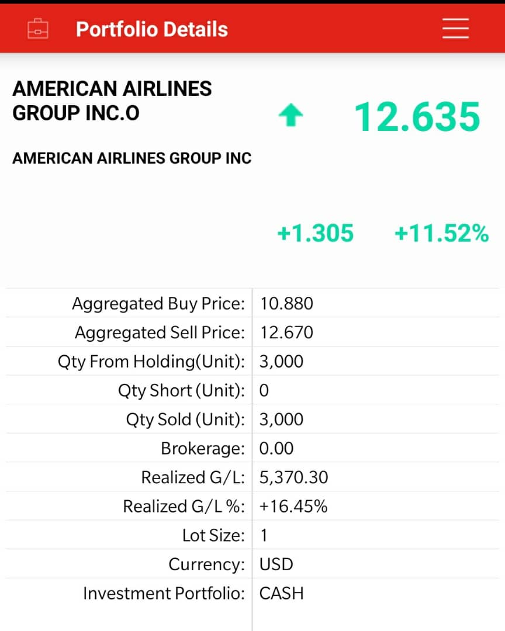The image size is (505, 631).
Task: Select the Portfolio Details header title
Action: pos(152,29)
